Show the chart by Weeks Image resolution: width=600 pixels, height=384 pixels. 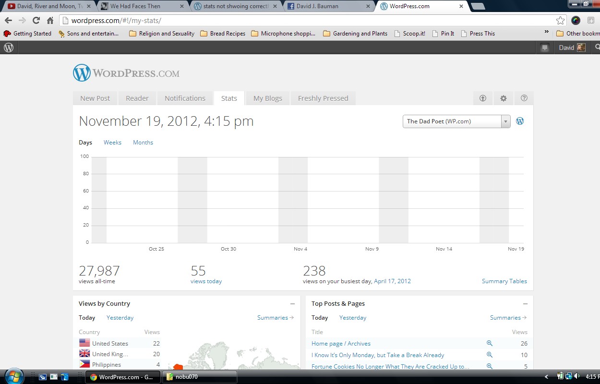click(x=112, y=143)
